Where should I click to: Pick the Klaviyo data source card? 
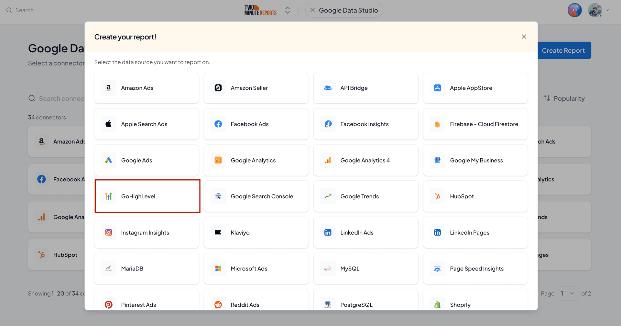pos(256,233)
